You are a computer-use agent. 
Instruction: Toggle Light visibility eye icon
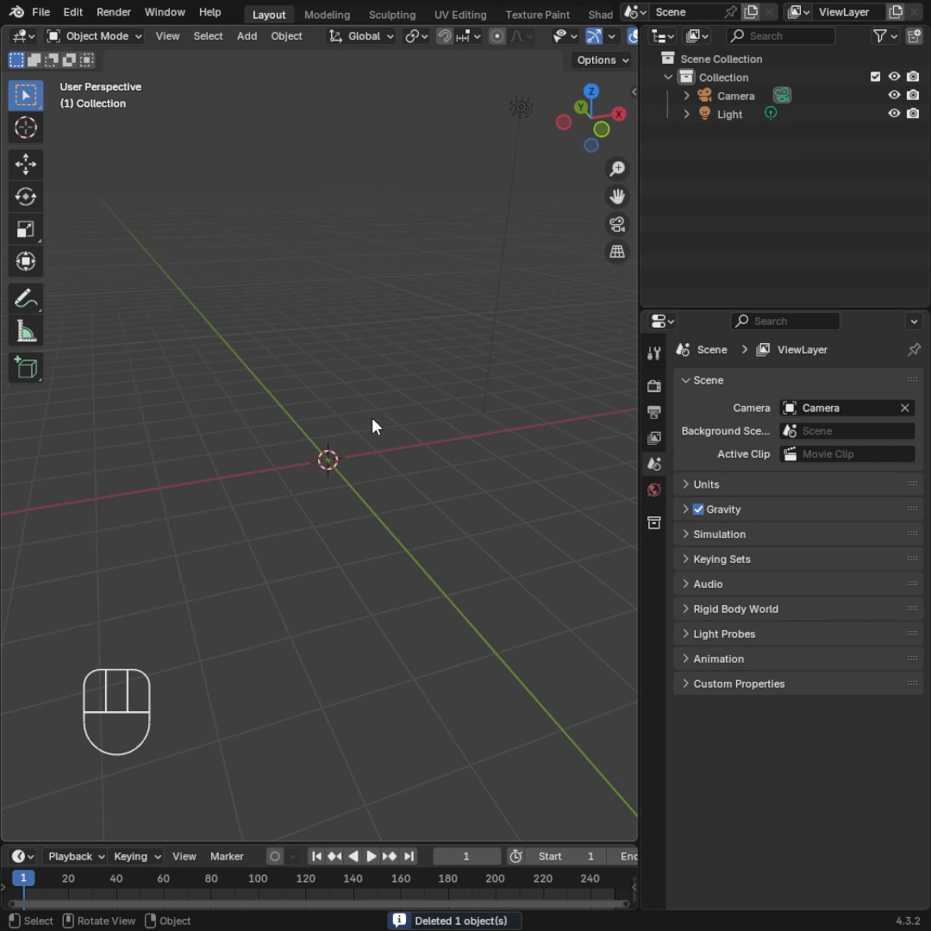(894, 114)
